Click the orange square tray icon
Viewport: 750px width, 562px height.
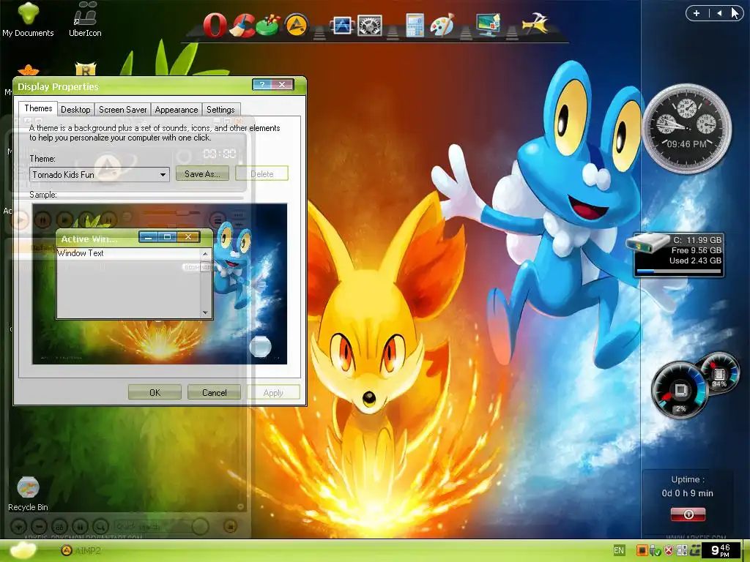pyautogui.click(x=642, y=550)
